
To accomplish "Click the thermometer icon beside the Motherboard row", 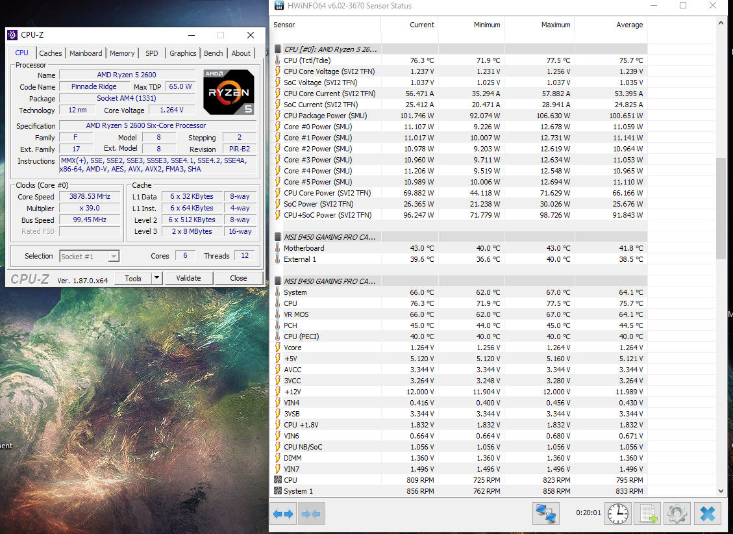I will (278, 248).
